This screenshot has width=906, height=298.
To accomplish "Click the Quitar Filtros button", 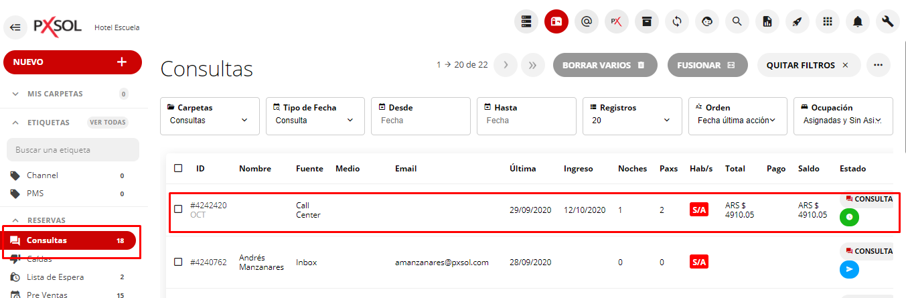I will tap(808, 65).
